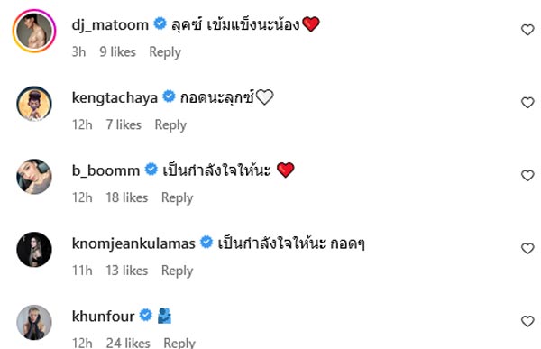View 13 likes on knomjeankulamas comment
This screenshot has height=349, width=541.
coord(127,271)
